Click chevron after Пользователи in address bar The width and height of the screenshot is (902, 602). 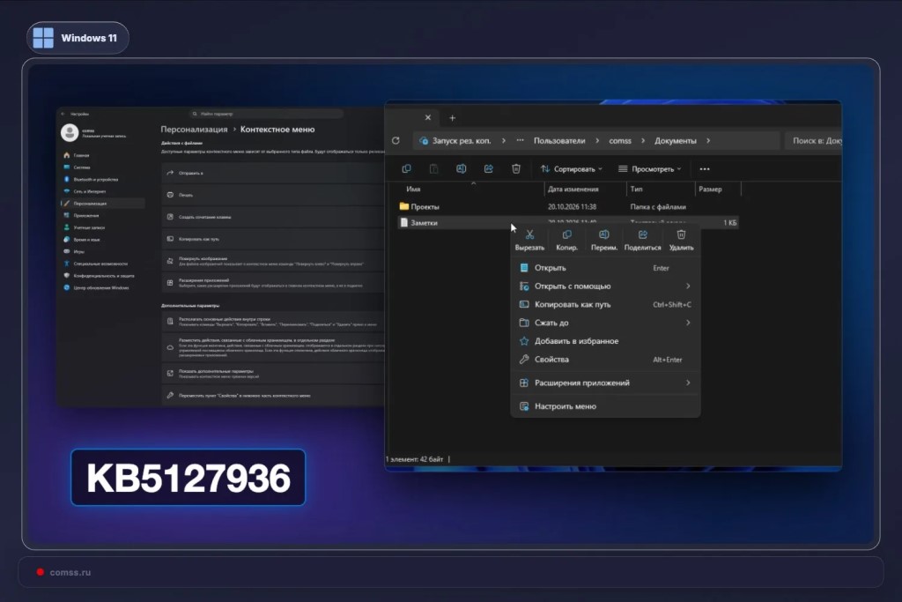click(597, 140)
